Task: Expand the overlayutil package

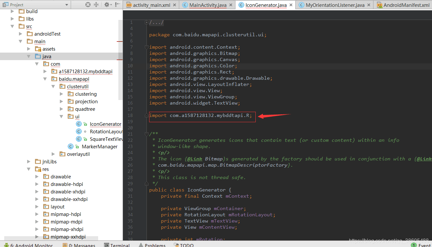Action: pos(53,154)
